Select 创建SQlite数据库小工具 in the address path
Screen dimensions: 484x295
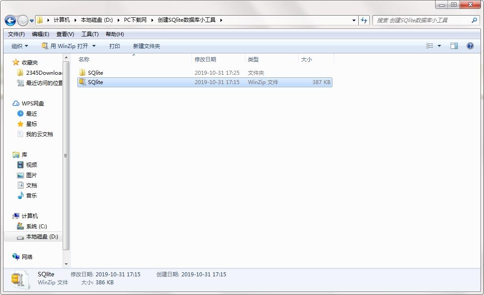(186, 20)
